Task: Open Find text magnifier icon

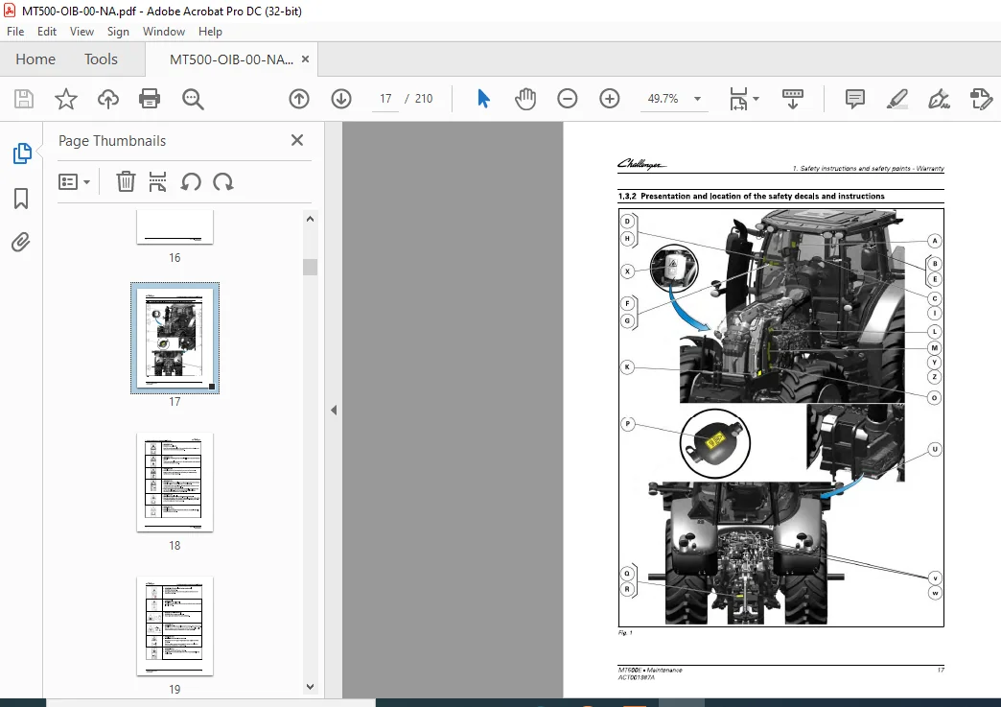Action: (193, 99)
